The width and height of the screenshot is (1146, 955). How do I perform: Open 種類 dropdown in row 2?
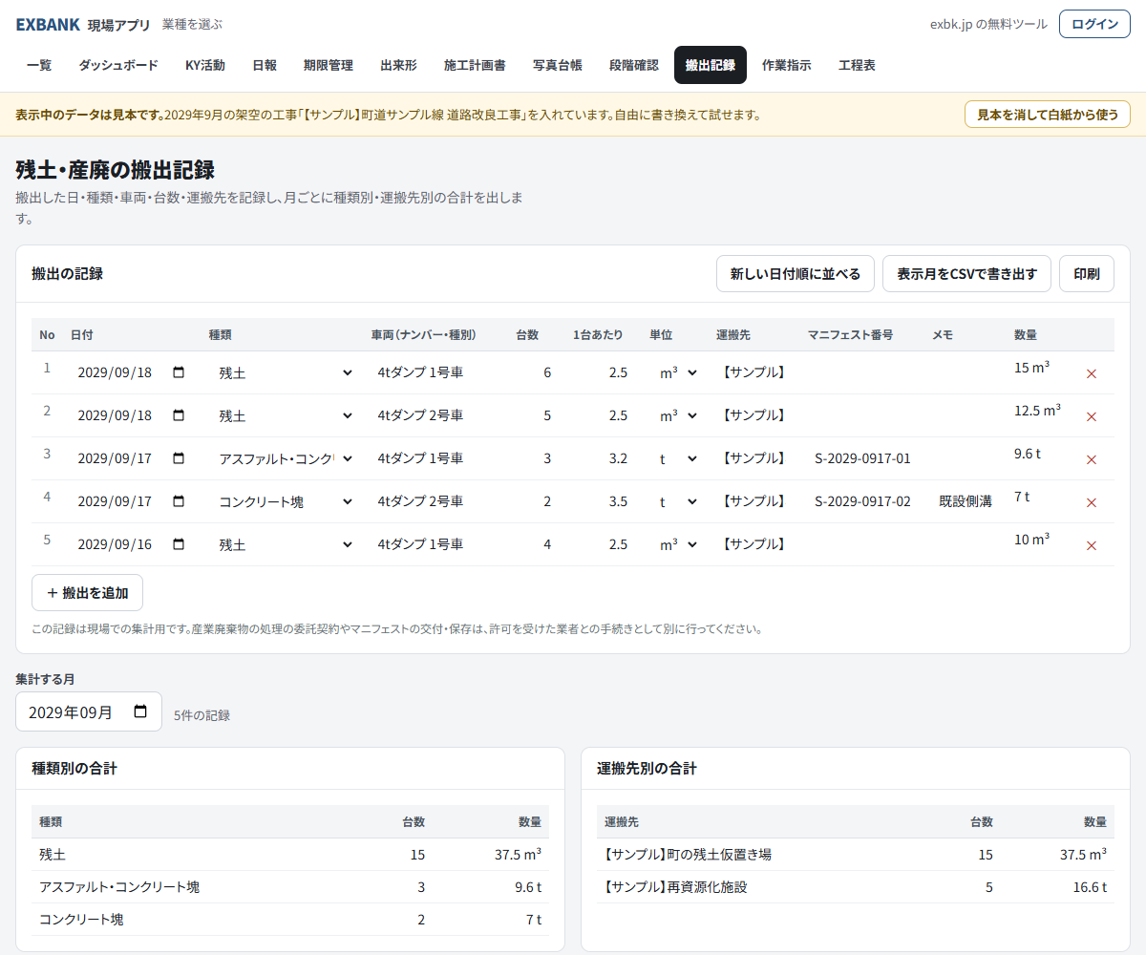click(x=285, y=415)
